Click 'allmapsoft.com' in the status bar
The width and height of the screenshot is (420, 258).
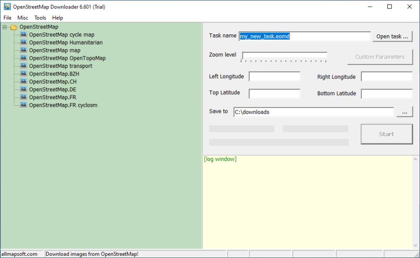19,254
